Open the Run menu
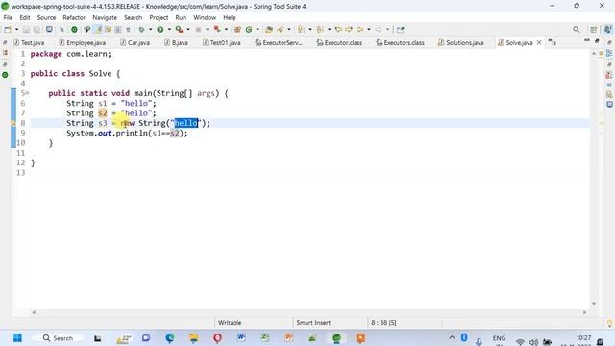Image resolution: width=615 pixels, height=346 pixels. point(181,17)
